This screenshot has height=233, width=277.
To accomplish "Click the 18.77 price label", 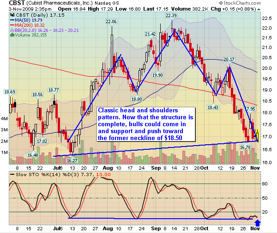I will click(54, 90).
